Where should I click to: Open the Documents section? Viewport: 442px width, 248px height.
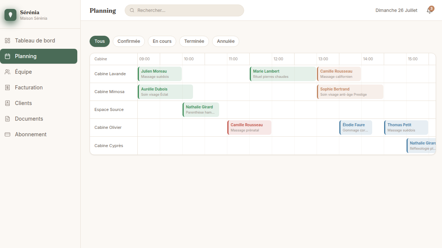point(38,119)
